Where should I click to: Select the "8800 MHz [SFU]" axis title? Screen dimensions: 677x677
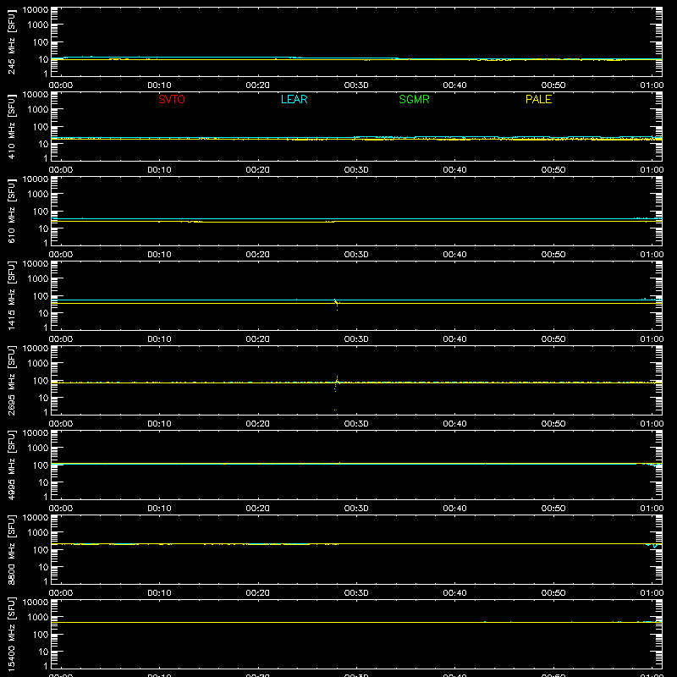11,549
